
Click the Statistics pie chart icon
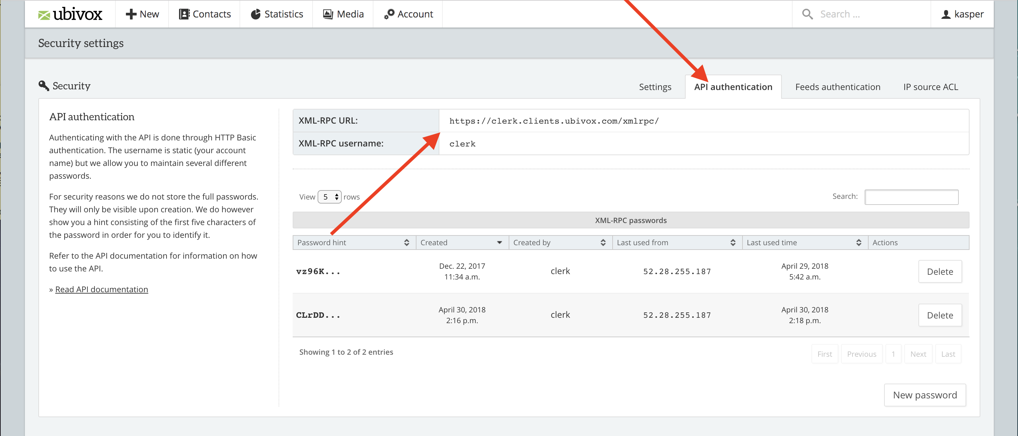256,14
